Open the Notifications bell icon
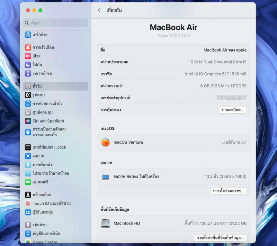The width and height of the screenshot is (277, 246). point(28,47)
